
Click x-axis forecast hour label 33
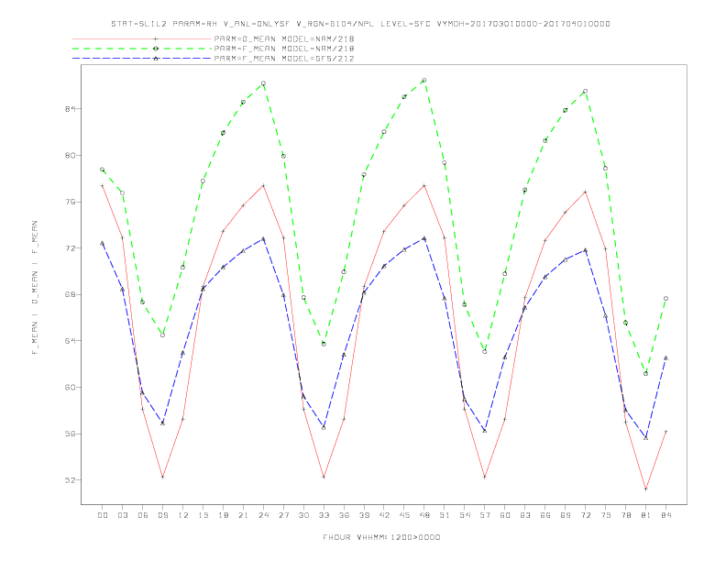pyautogui.click(x=324, y=515)
